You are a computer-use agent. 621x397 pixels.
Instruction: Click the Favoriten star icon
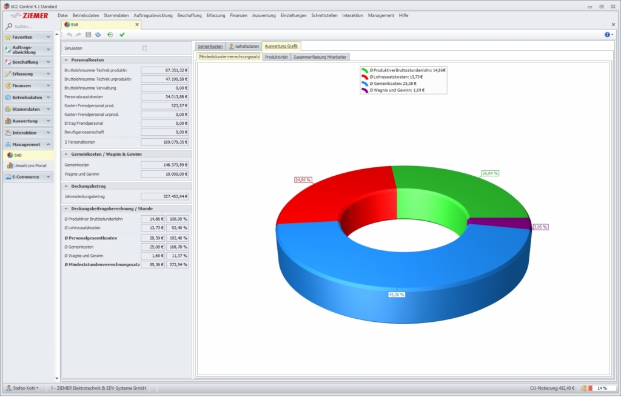coord(8,37)
